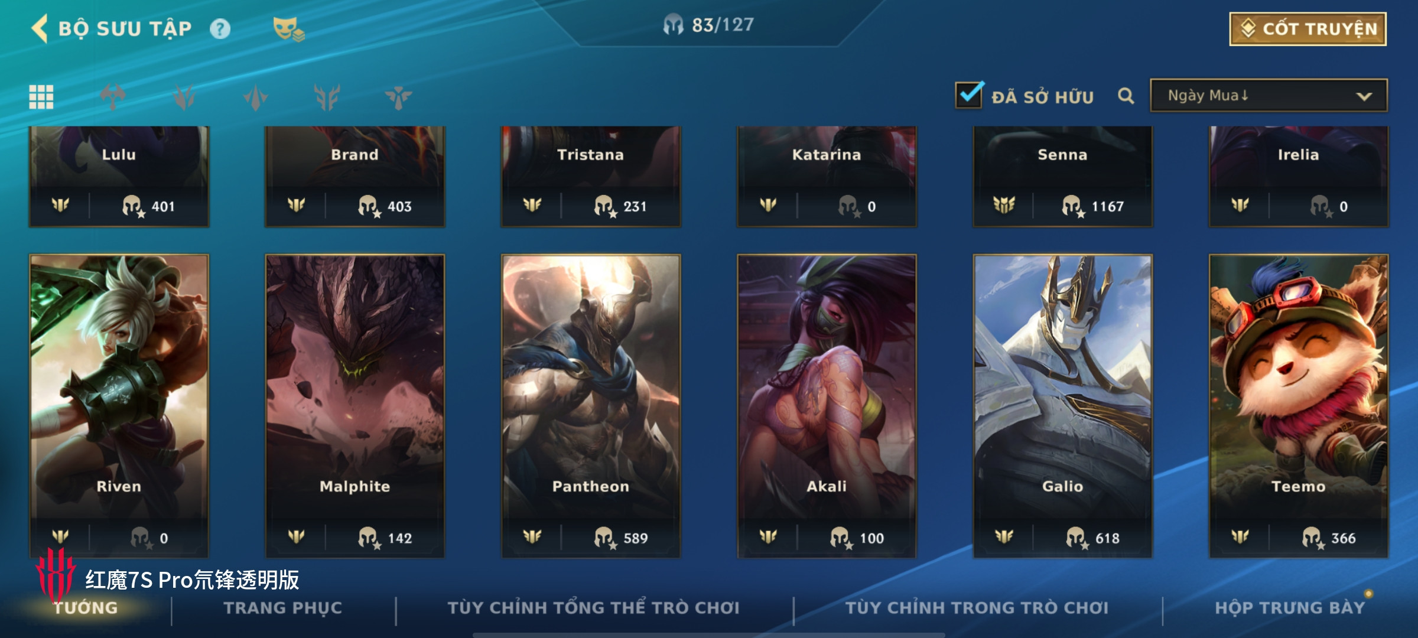Expand sort options with dropdown chevron
This screenshot has height=638, width=1418.
(1364, 96)
